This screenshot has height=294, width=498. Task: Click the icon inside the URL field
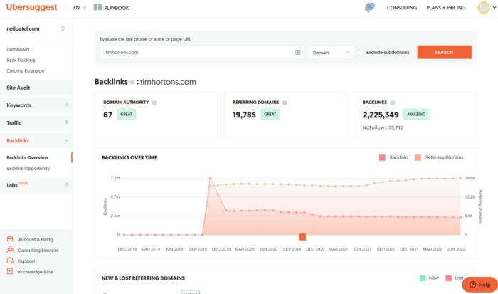(x=297, y=52)
